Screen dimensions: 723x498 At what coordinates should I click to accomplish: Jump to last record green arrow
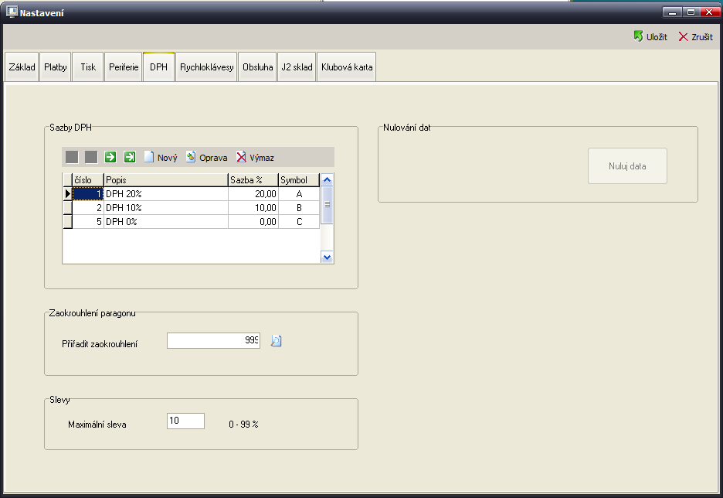(130, 158)
